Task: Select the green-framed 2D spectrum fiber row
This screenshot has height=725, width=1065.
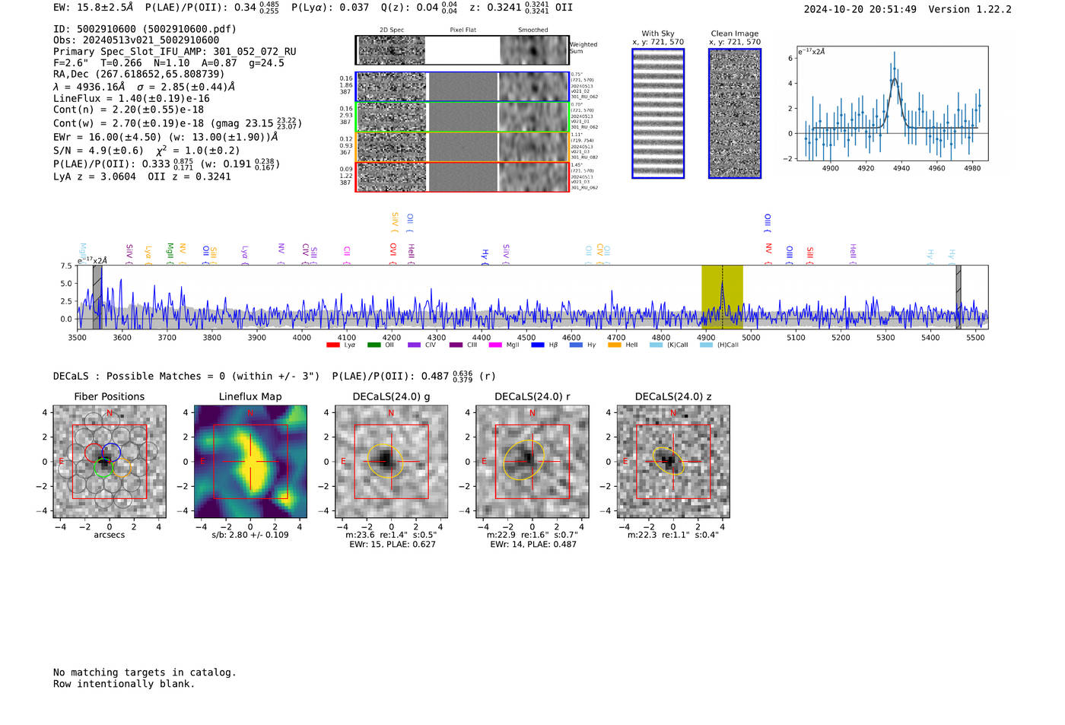Action: tap(462, 117)
